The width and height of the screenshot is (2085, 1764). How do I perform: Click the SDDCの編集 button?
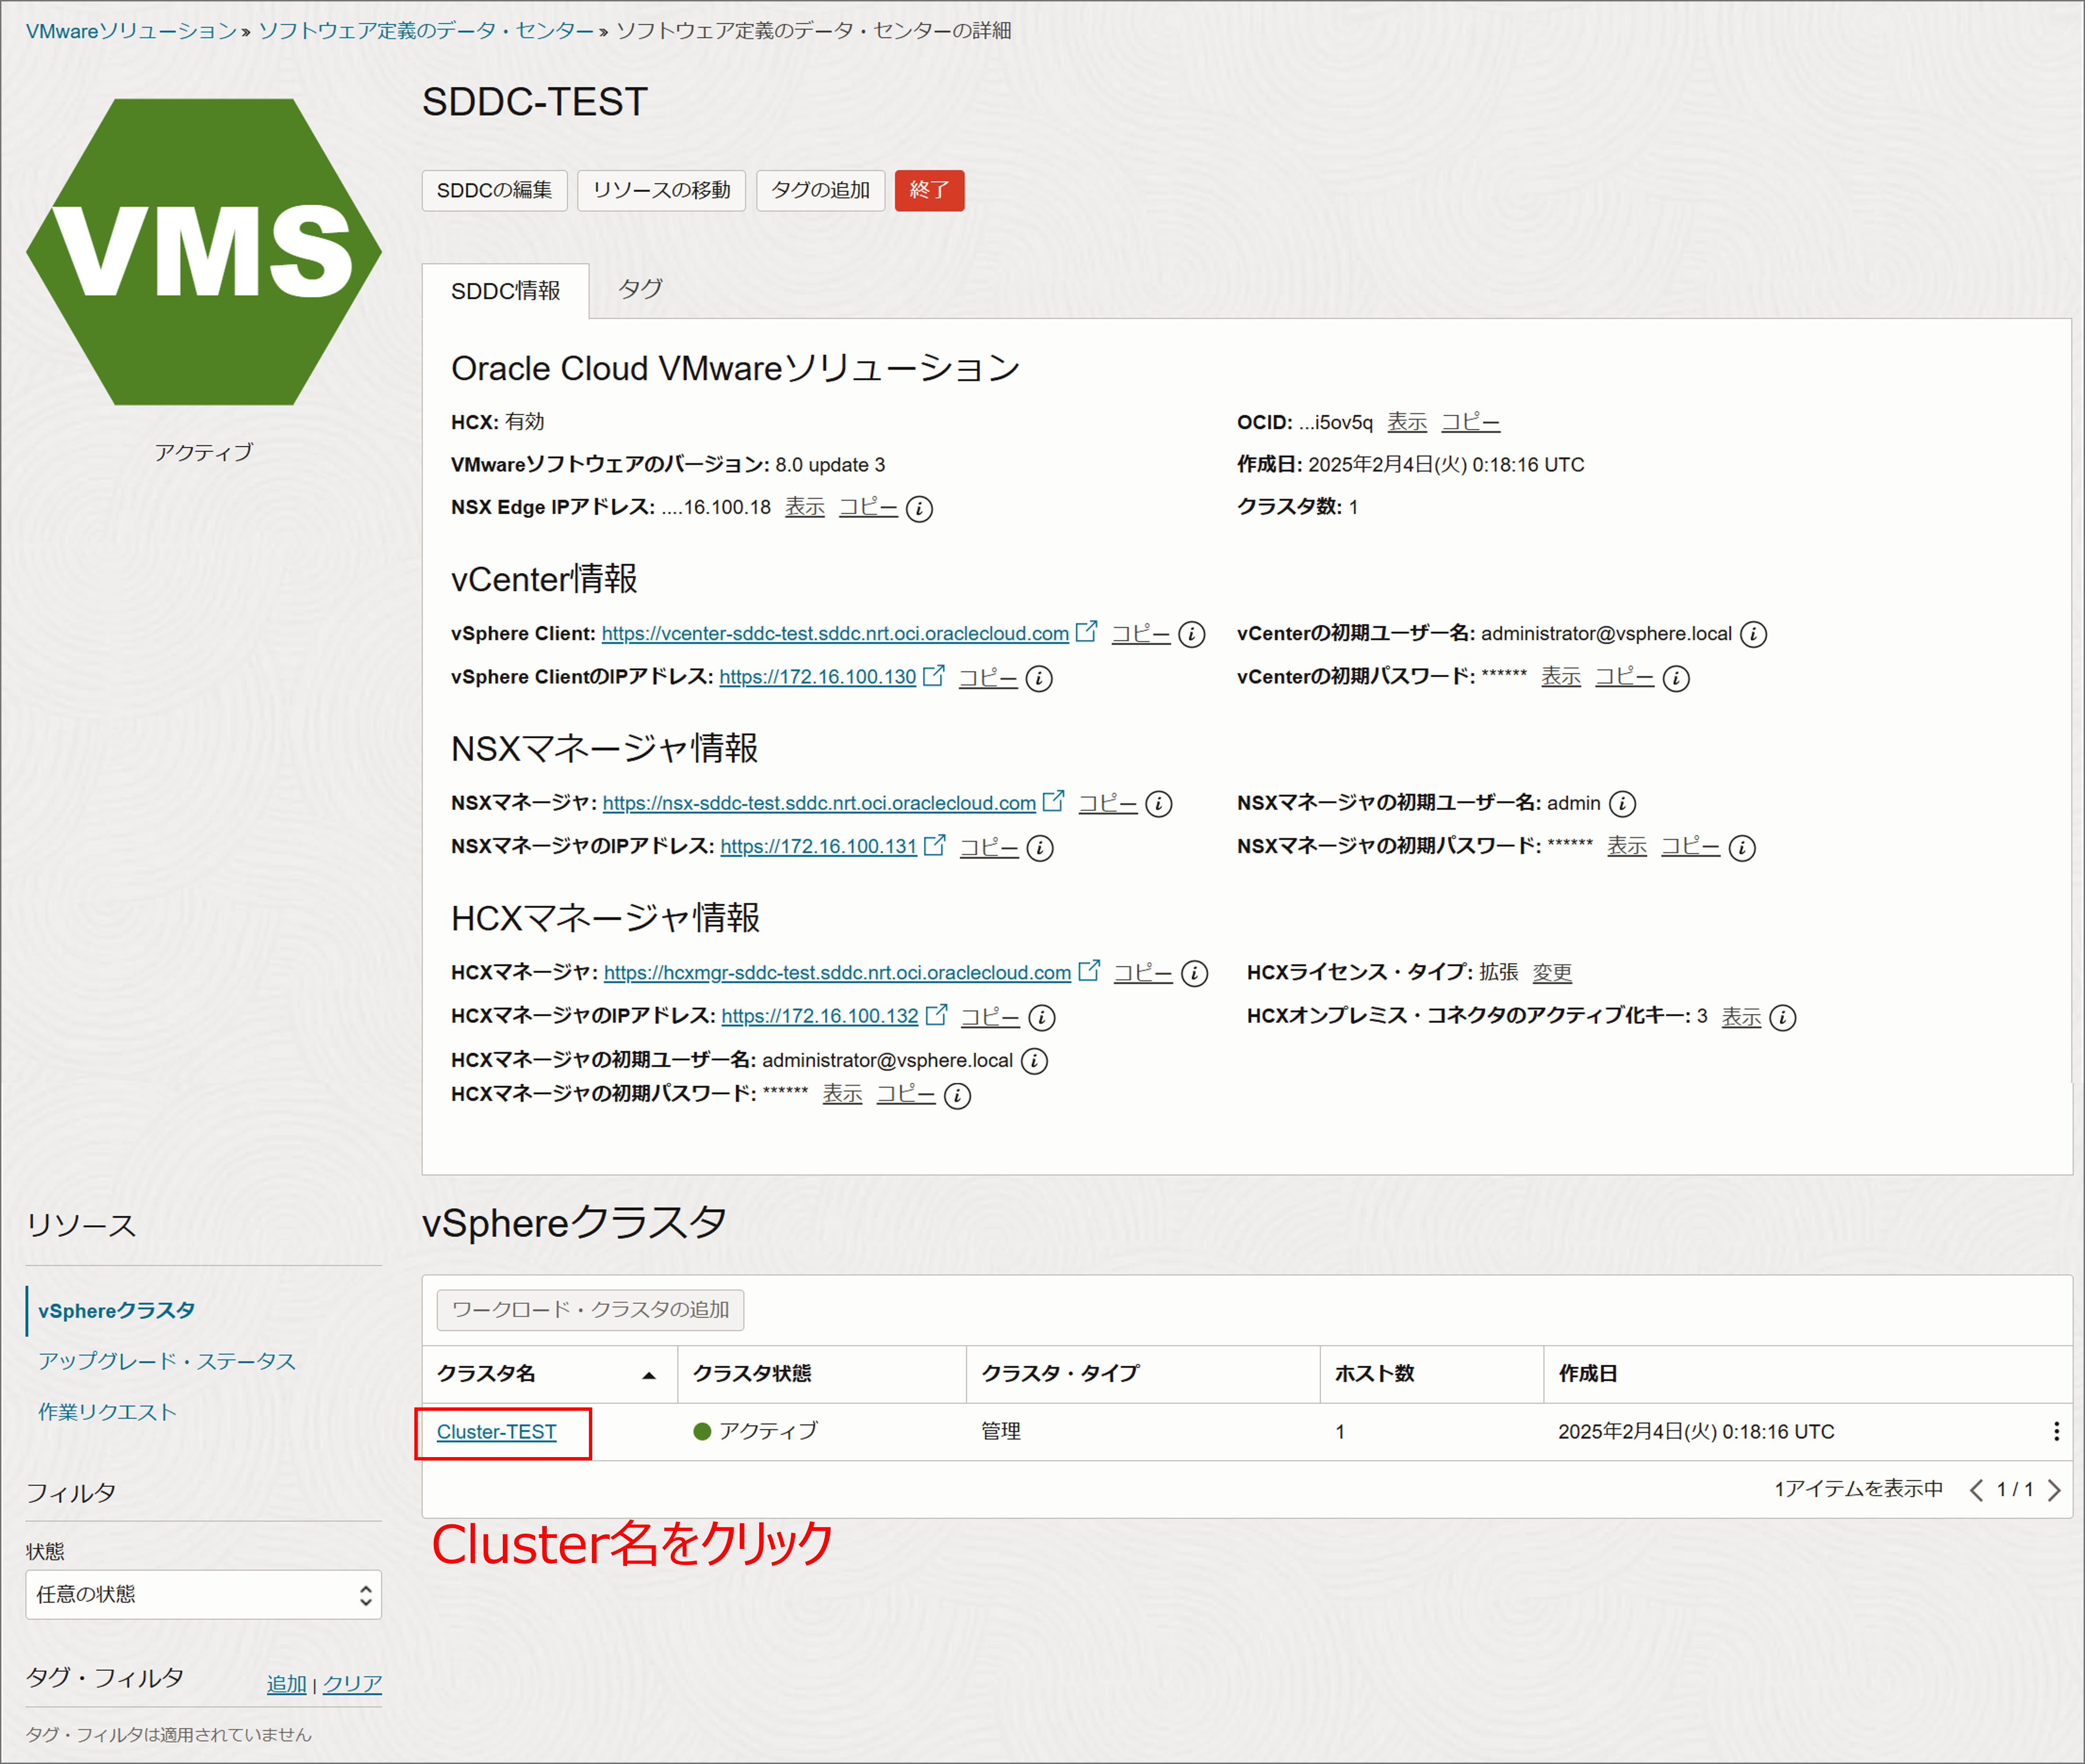pos(494,190)
